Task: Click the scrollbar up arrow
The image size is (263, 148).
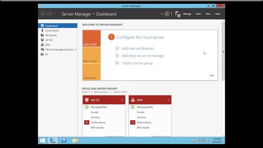Action: pos(224,21)
